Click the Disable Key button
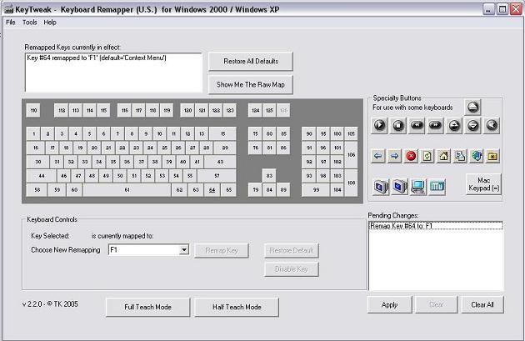The image size is (525, 341). 292,269
